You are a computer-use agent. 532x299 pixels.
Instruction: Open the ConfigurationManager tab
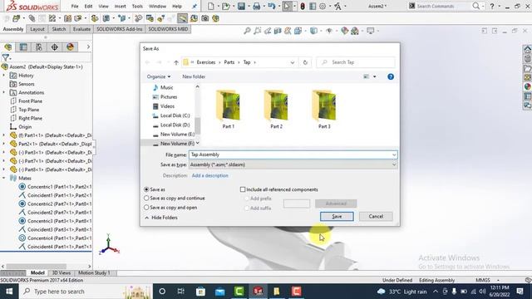point(39,47)
